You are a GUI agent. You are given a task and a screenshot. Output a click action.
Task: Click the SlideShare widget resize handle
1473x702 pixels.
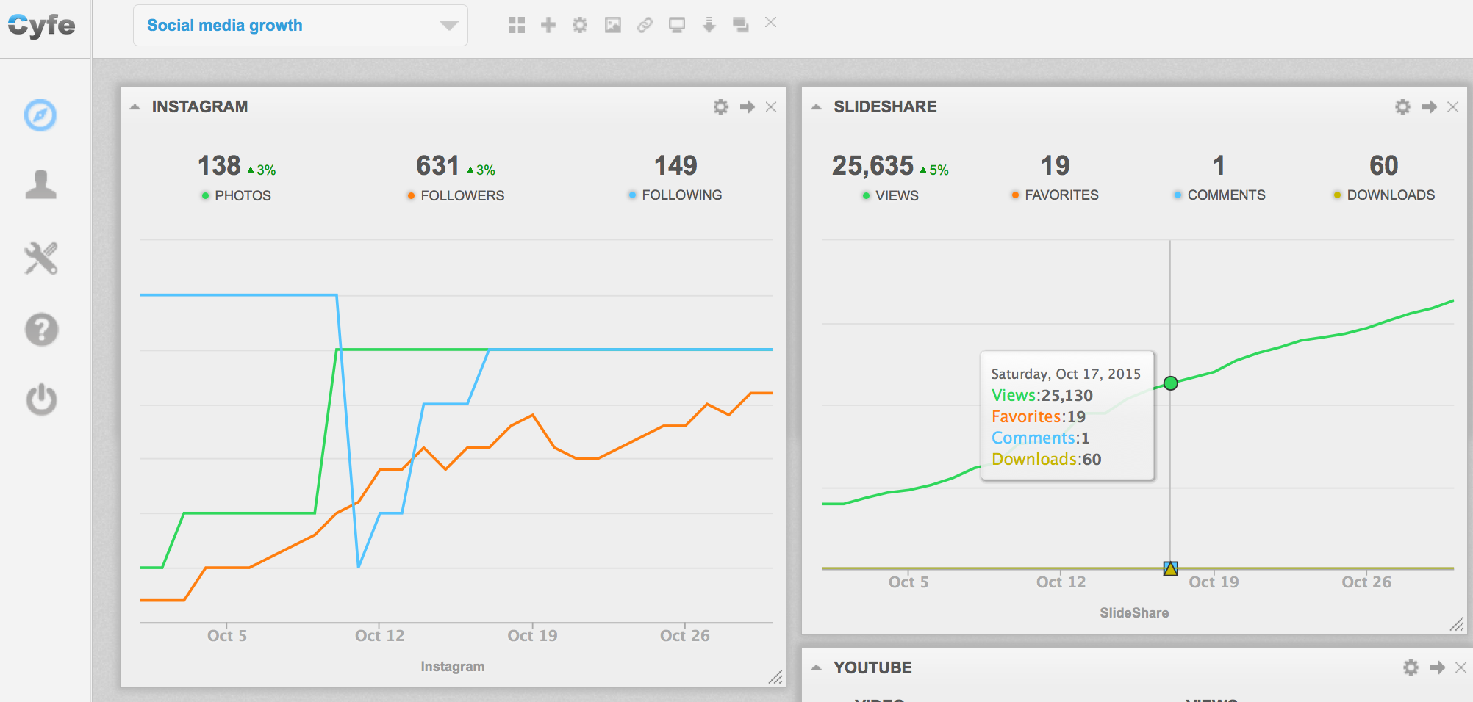(x=1457, y=624)
